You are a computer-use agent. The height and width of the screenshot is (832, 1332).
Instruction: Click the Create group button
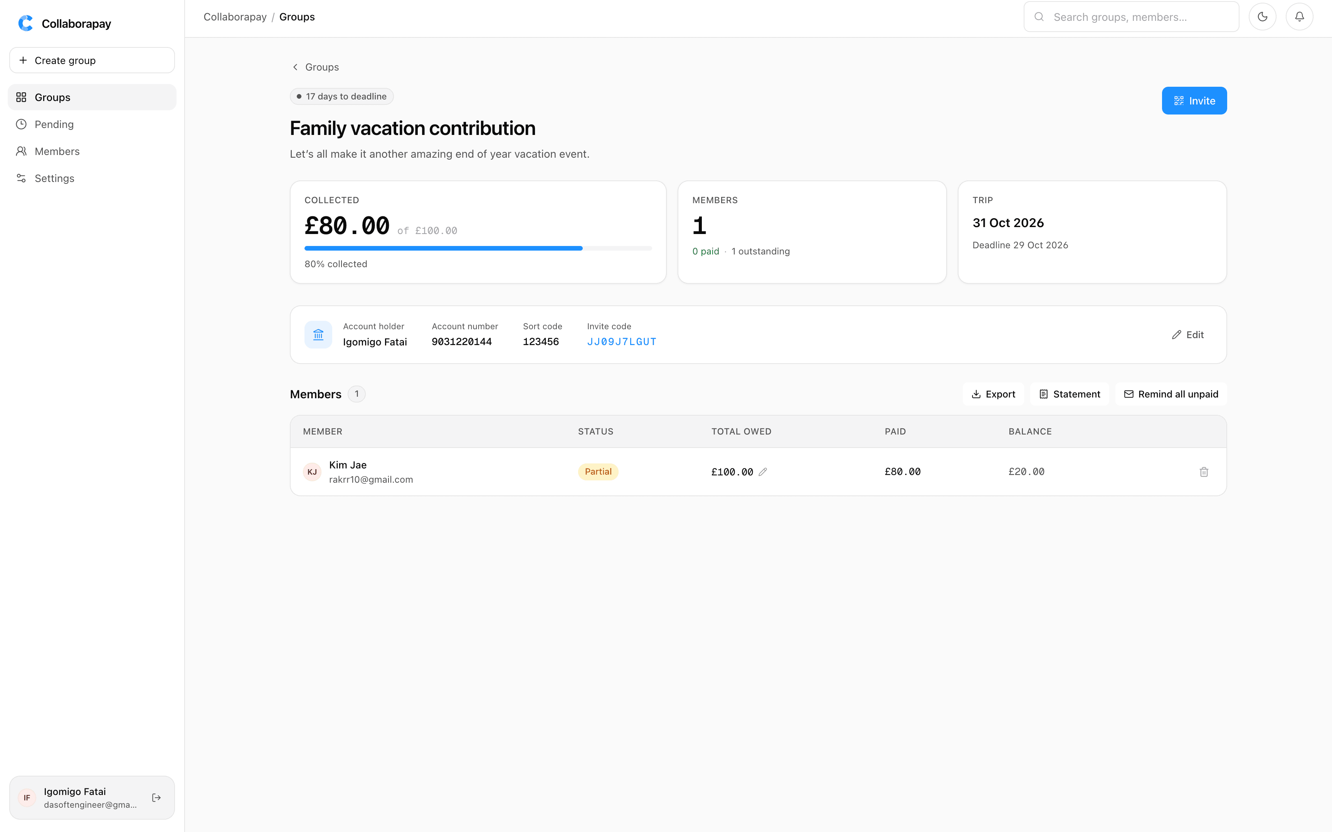(92, 60)
